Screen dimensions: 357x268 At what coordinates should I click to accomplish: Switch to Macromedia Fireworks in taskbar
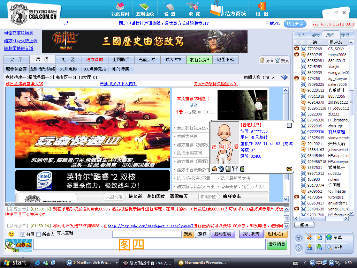pyautogui.click(x=203, y=263)
